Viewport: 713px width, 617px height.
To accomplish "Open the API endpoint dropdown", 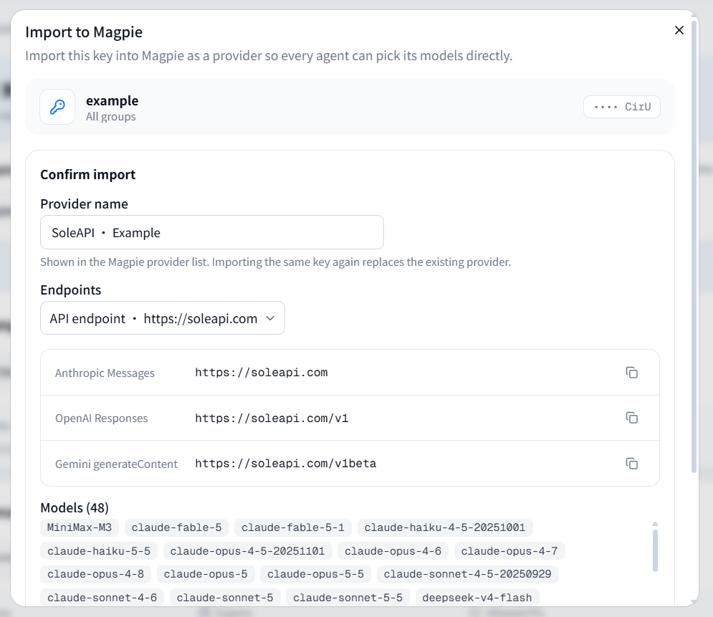I will pyautogui.click(x=163, y=318).
